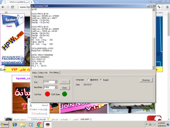The width and height of the screenshot is (170, 128).
Task: Open Windows Media Player from the taskbar
Action: coord(31,125)
